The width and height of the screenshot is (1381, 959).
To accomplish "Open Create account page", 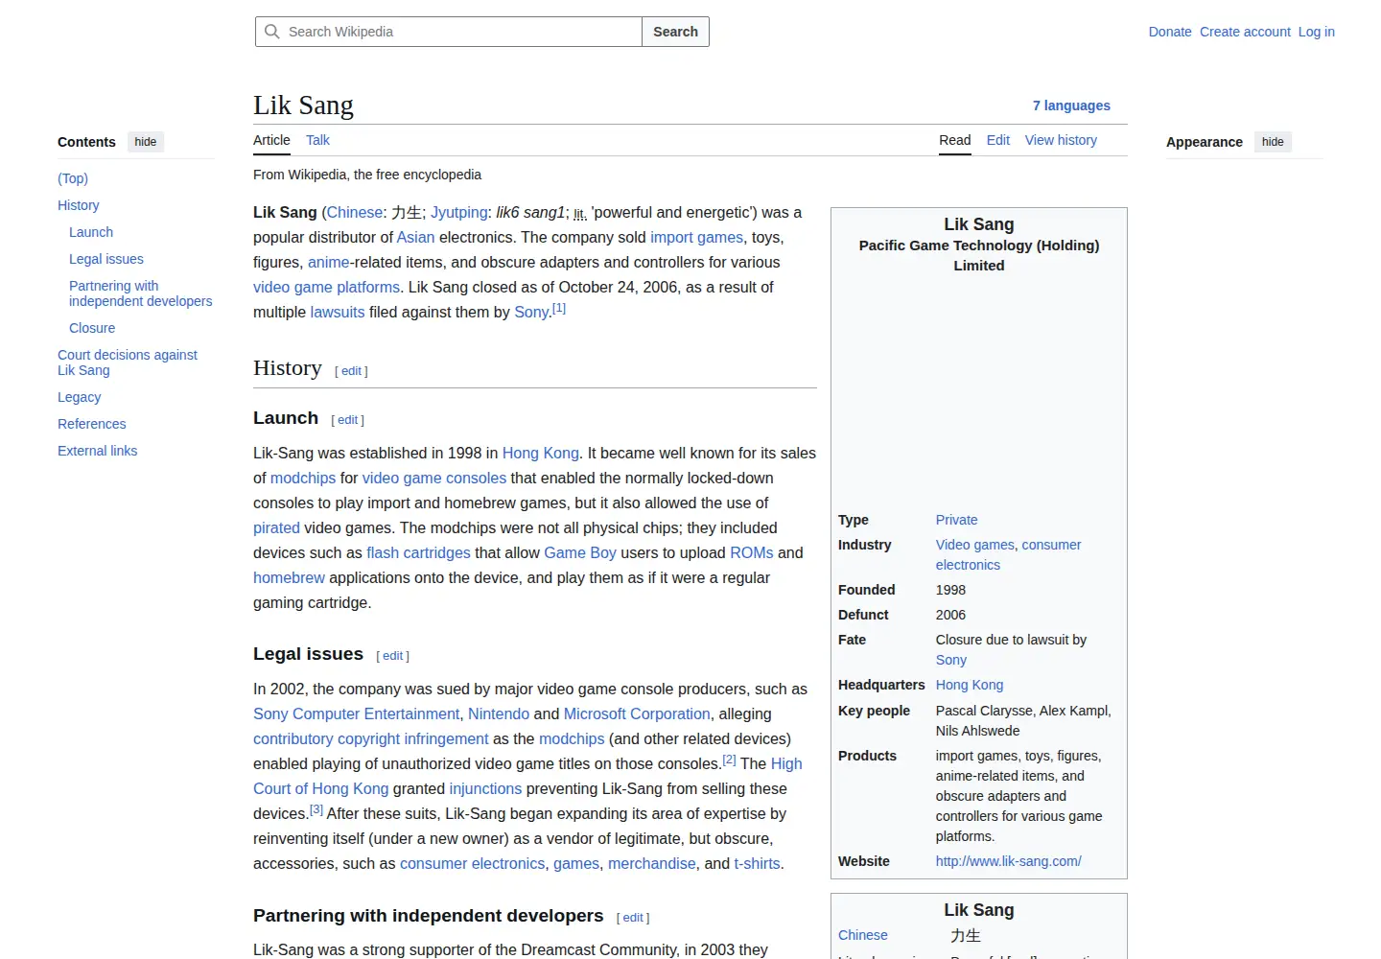I will click(x=1245, y=32).
